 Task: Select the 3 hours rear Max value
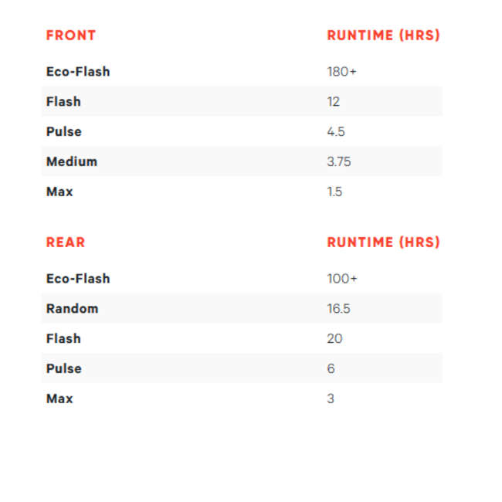331,399
